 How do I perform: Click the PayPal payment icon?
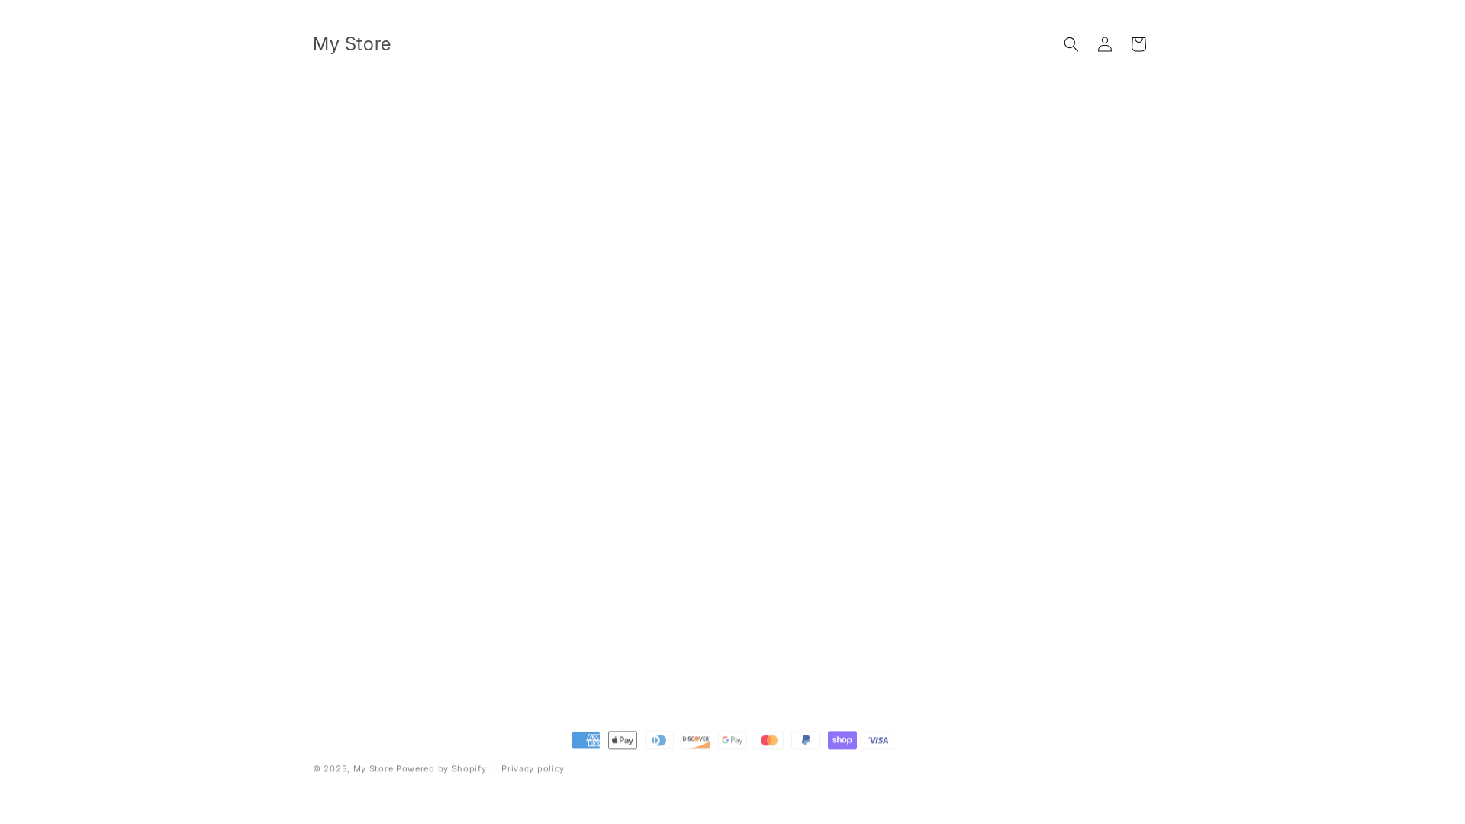[x=806, y=740]
